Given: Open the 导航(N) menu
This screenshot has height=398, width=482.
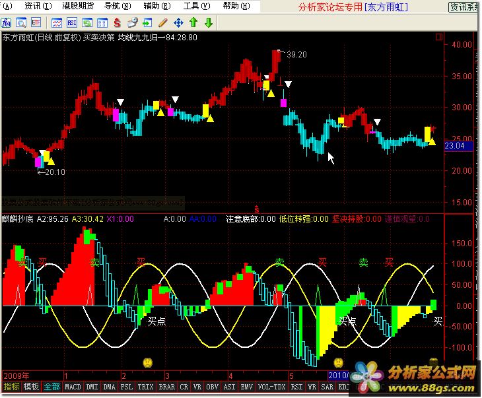Looking at the screenshot, I should (118, 6).
